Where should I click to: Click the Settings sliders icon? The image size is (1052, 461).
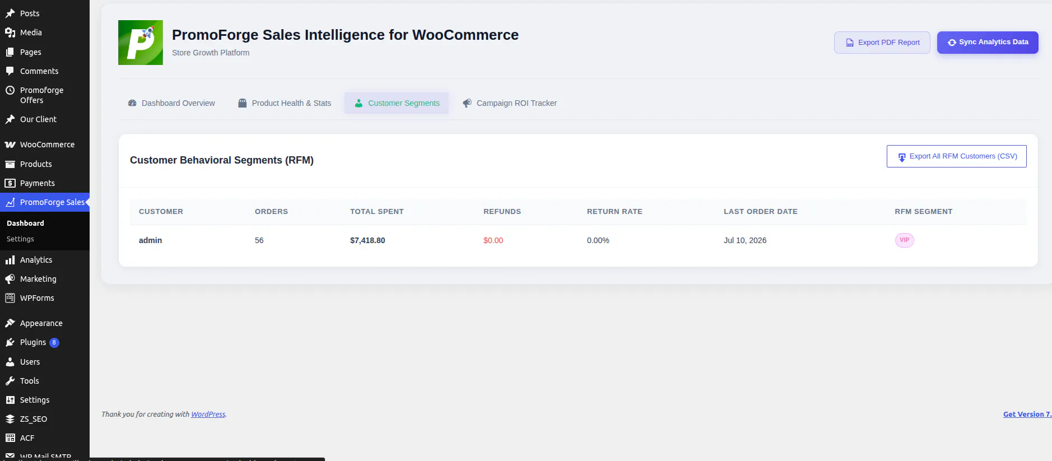[10, 400]
